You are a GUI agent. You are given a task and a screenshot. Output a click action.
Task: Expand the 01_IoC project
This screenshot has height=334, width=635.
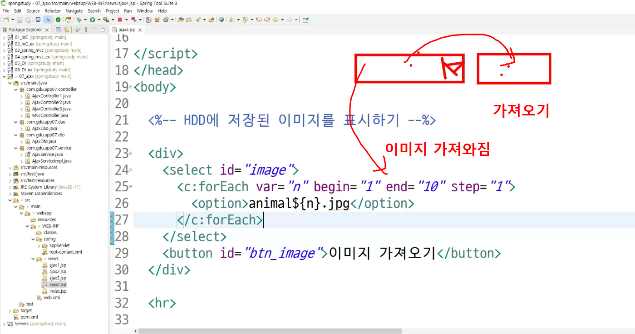pyautogui.click(x=4, y=37)
